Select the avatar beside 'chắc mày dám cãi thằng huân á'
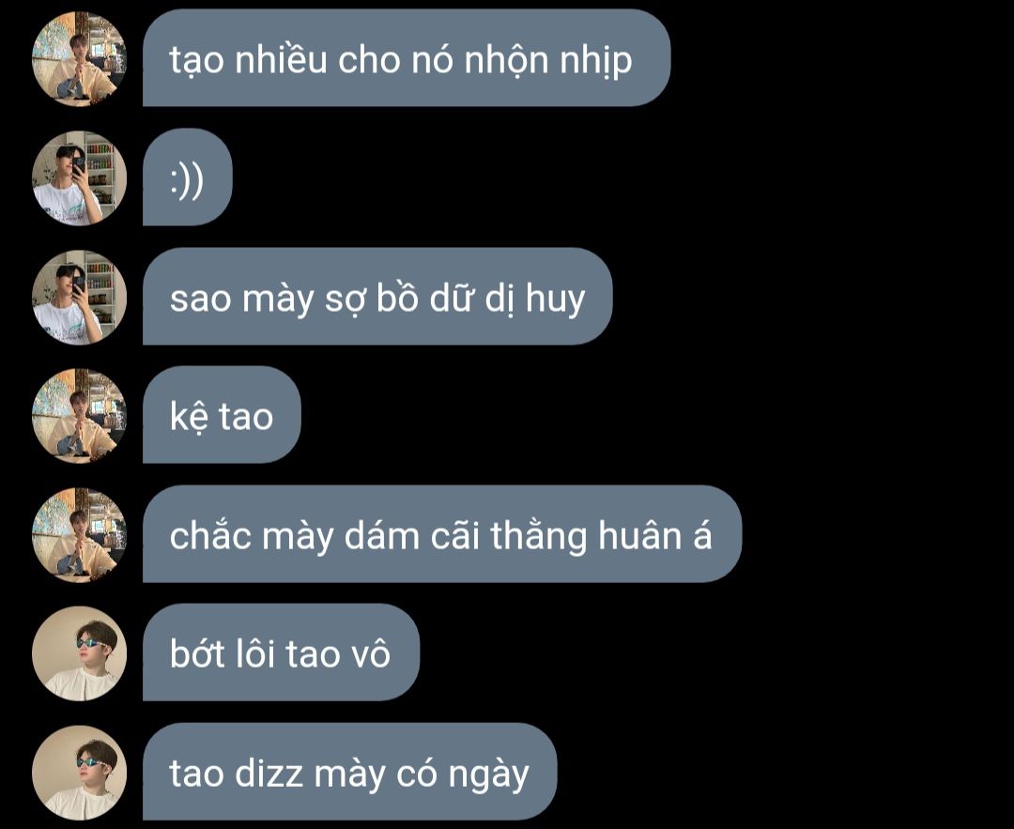This screenshot has height=829, width=1014. pyautogui.click(x=79, y=535)
